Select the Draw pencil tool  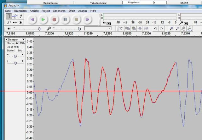point(21,16)
